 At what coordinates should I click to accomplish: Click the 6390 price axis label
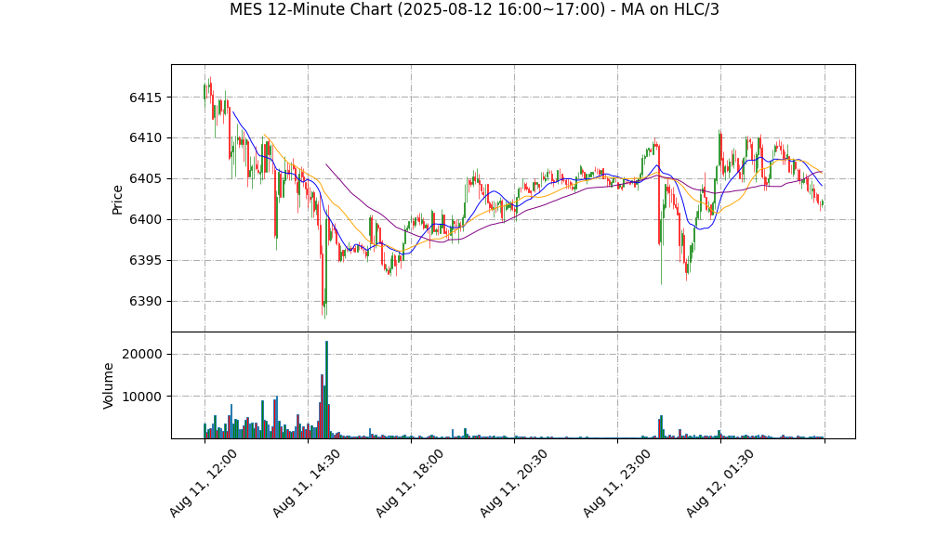(145, 302)
